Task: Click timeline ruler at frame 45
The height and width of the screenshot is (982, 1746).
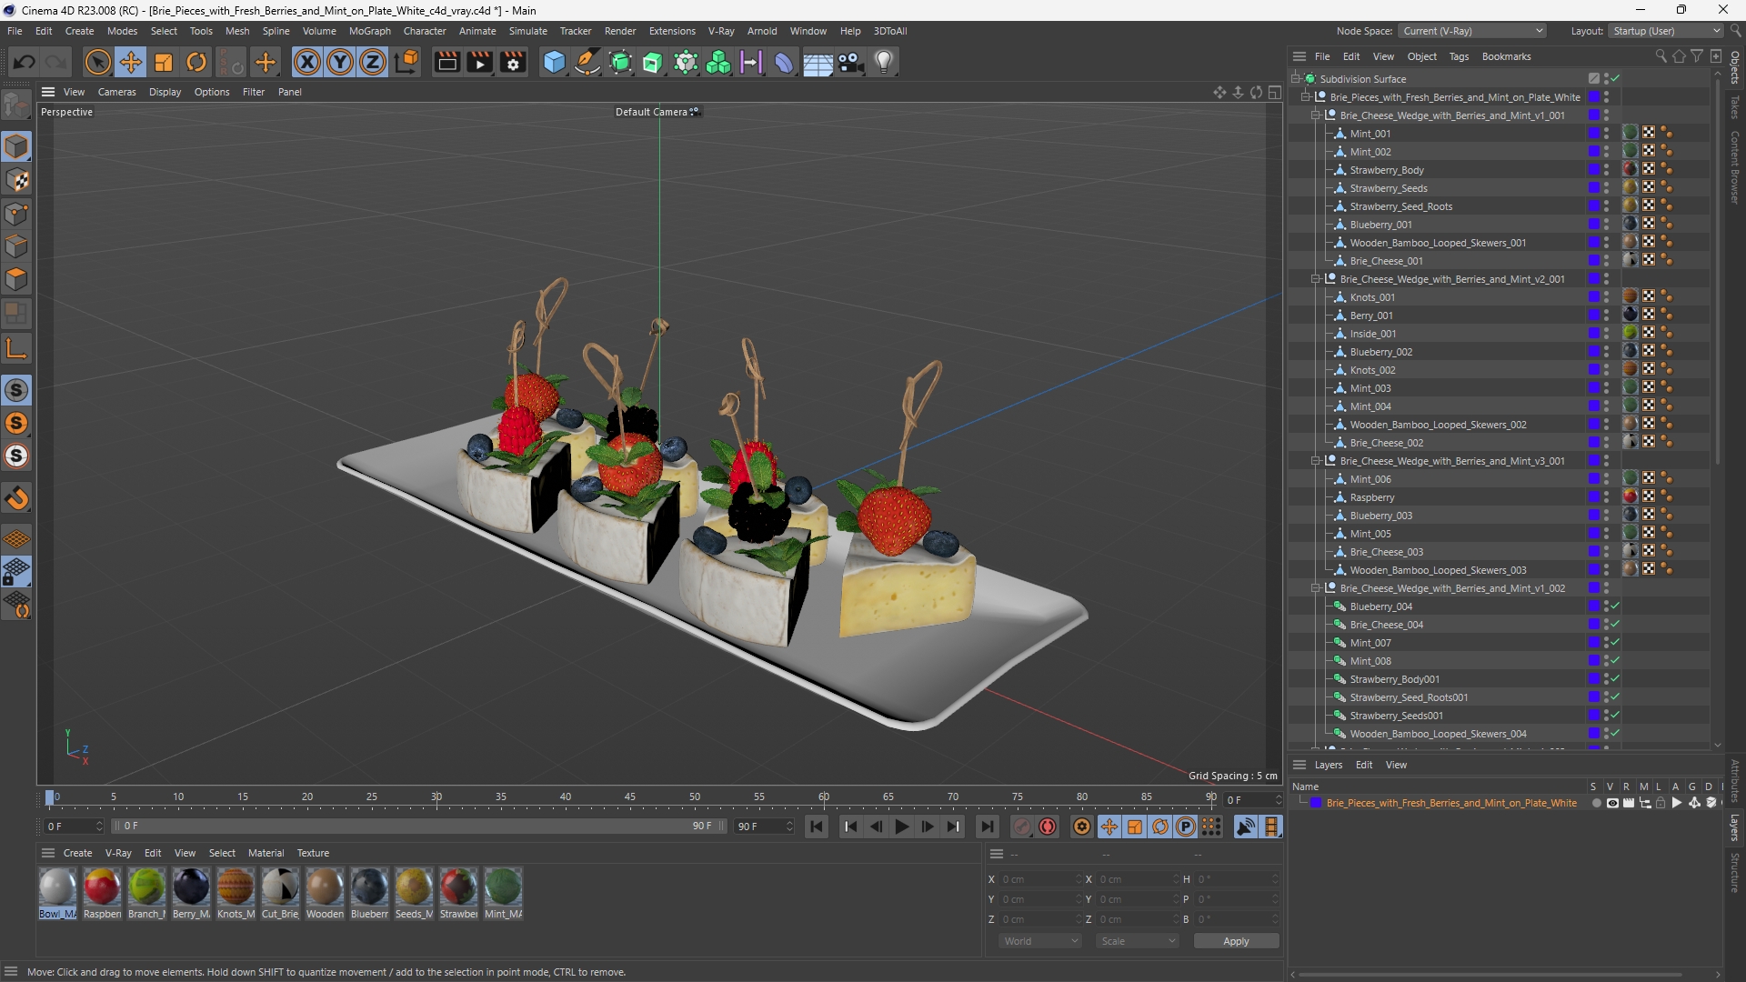Action: 630,797
